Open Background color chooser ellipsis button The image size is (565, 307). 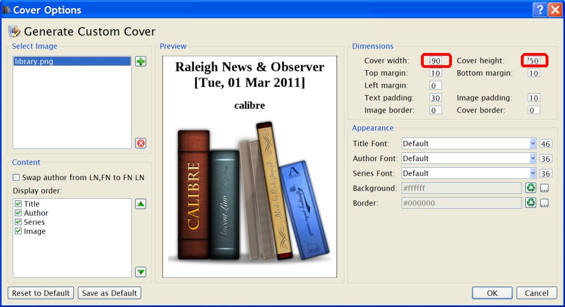(544, 188)
